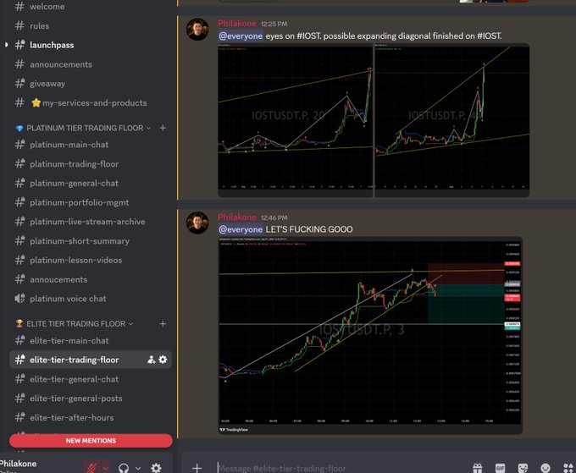This screenshot has height=473, width=576.
Task: Open the GIF picker
Action: pyautogui.click(x=500, y=468)
